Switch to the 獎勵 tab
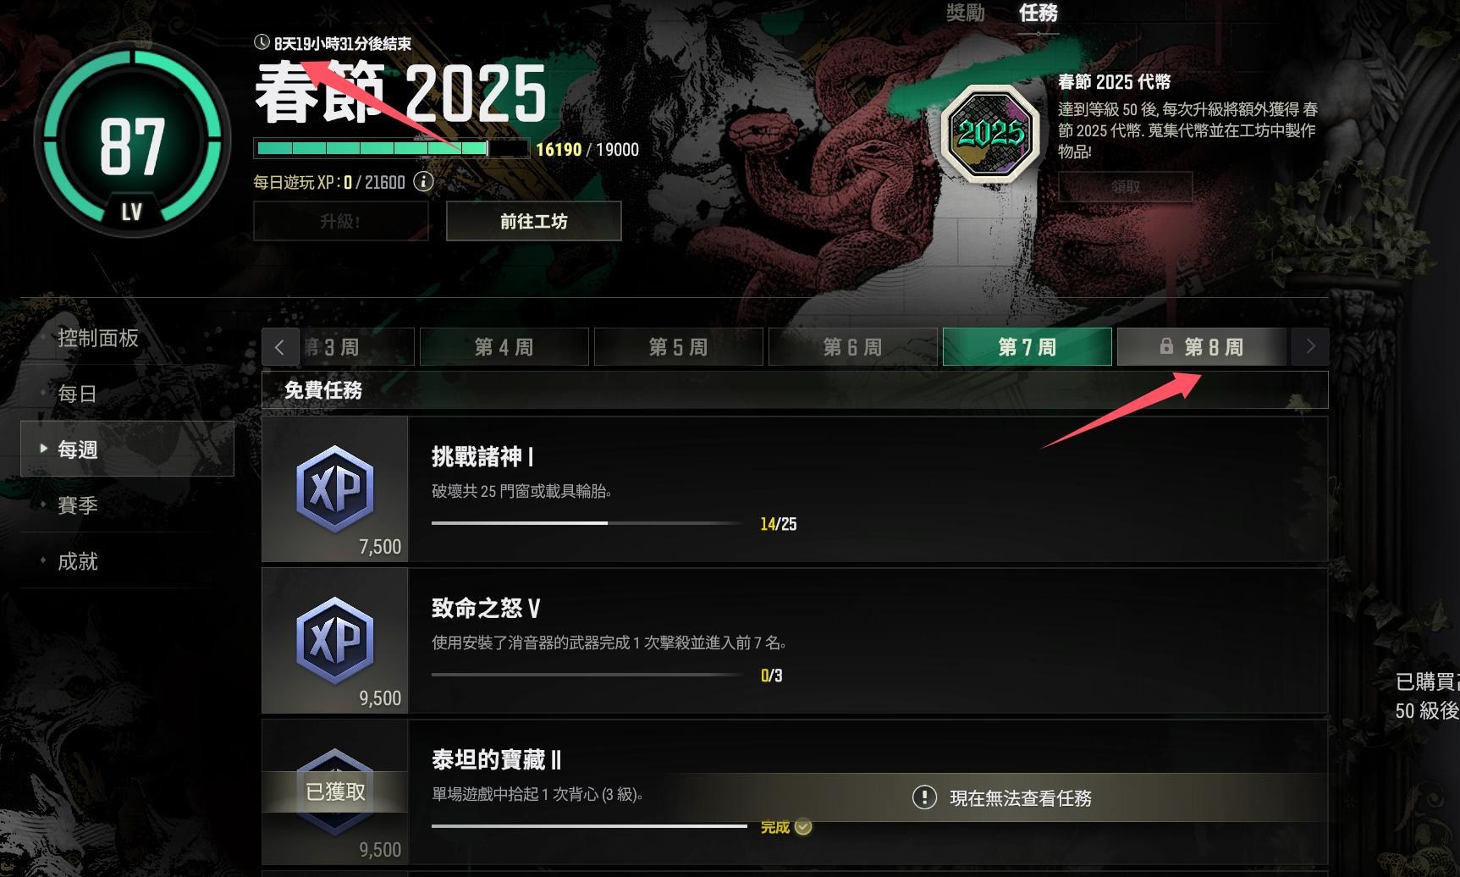1460x877 pixels. [965, 13]
